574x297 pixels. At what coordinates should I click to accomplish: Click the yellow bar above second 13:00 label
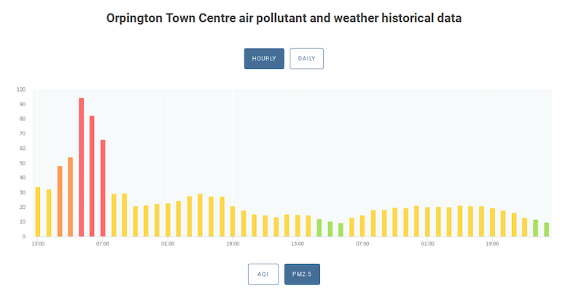coord(298,226)
